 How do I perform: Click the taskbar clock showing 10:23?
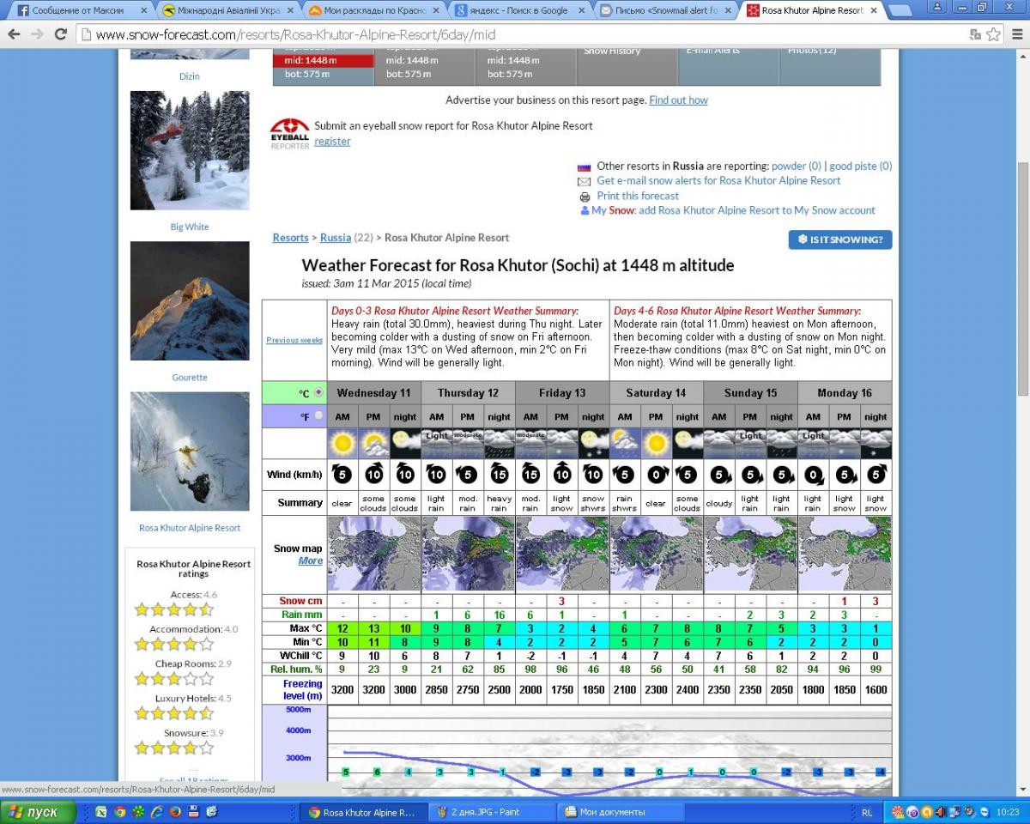(x=1009, y=812)
